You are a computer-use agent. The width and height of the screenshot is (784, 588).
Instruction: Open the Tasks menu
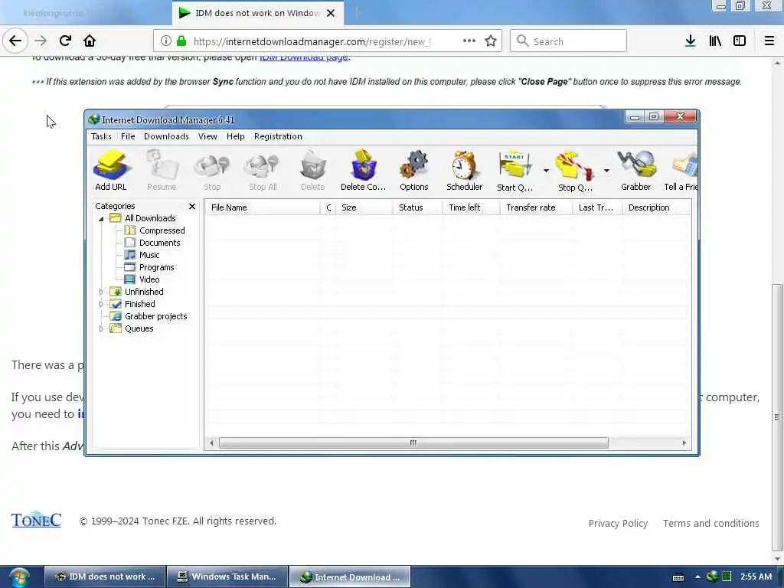(101, 136)
